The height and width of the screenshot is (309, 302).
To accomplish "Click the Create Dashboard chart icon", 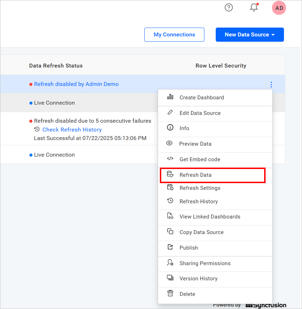I will click(170, 97).
